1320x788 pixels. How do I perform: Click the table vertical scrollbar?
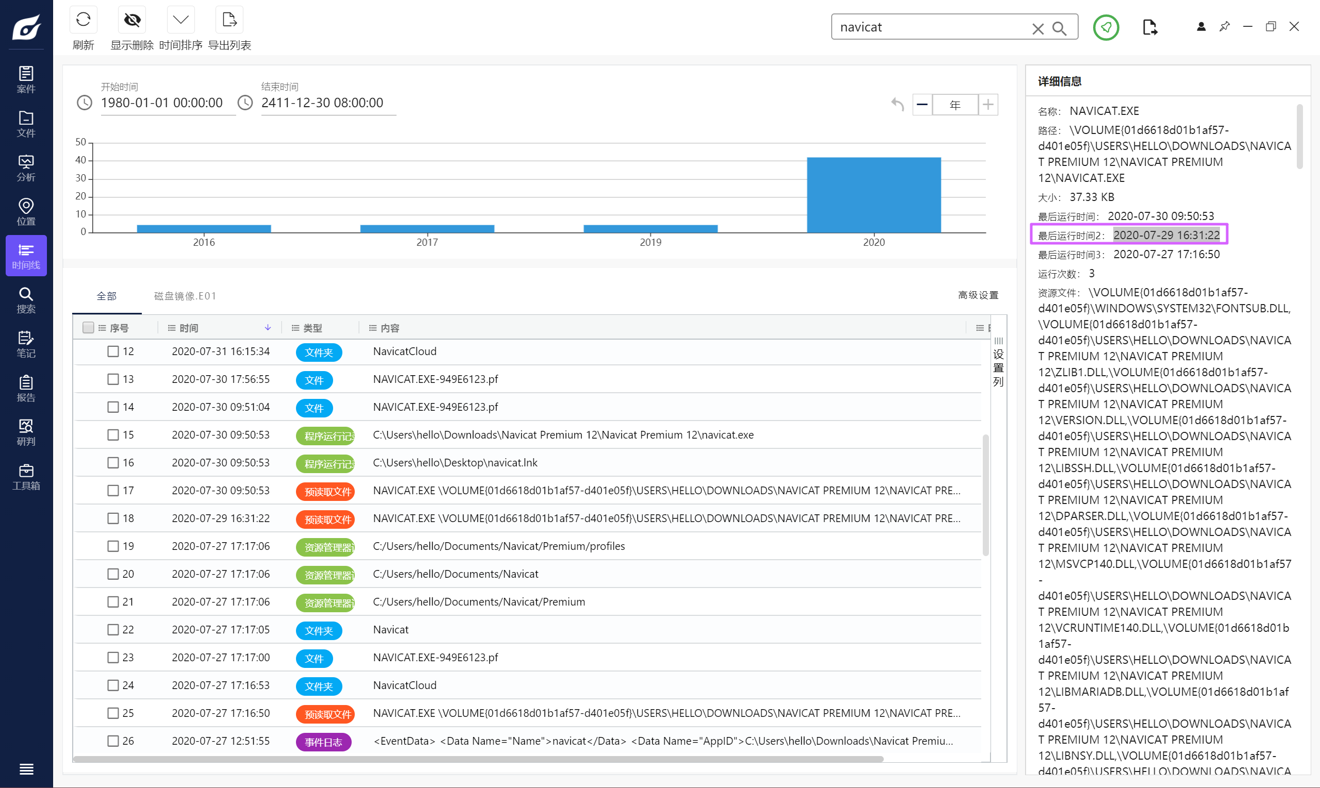coord(985,494)
